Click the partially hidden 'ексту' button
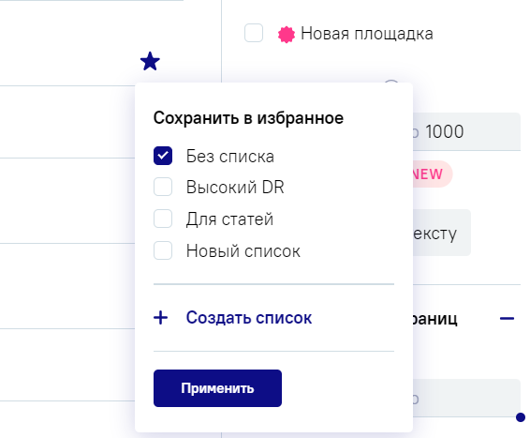This screenshot has width=530, height=438. pos(442,233)
